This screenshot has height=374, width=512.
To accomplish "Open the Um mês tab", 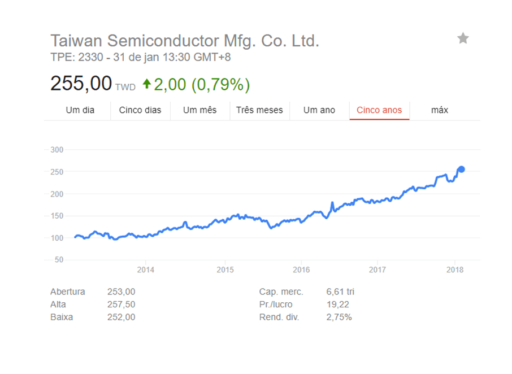I will 200,110.
